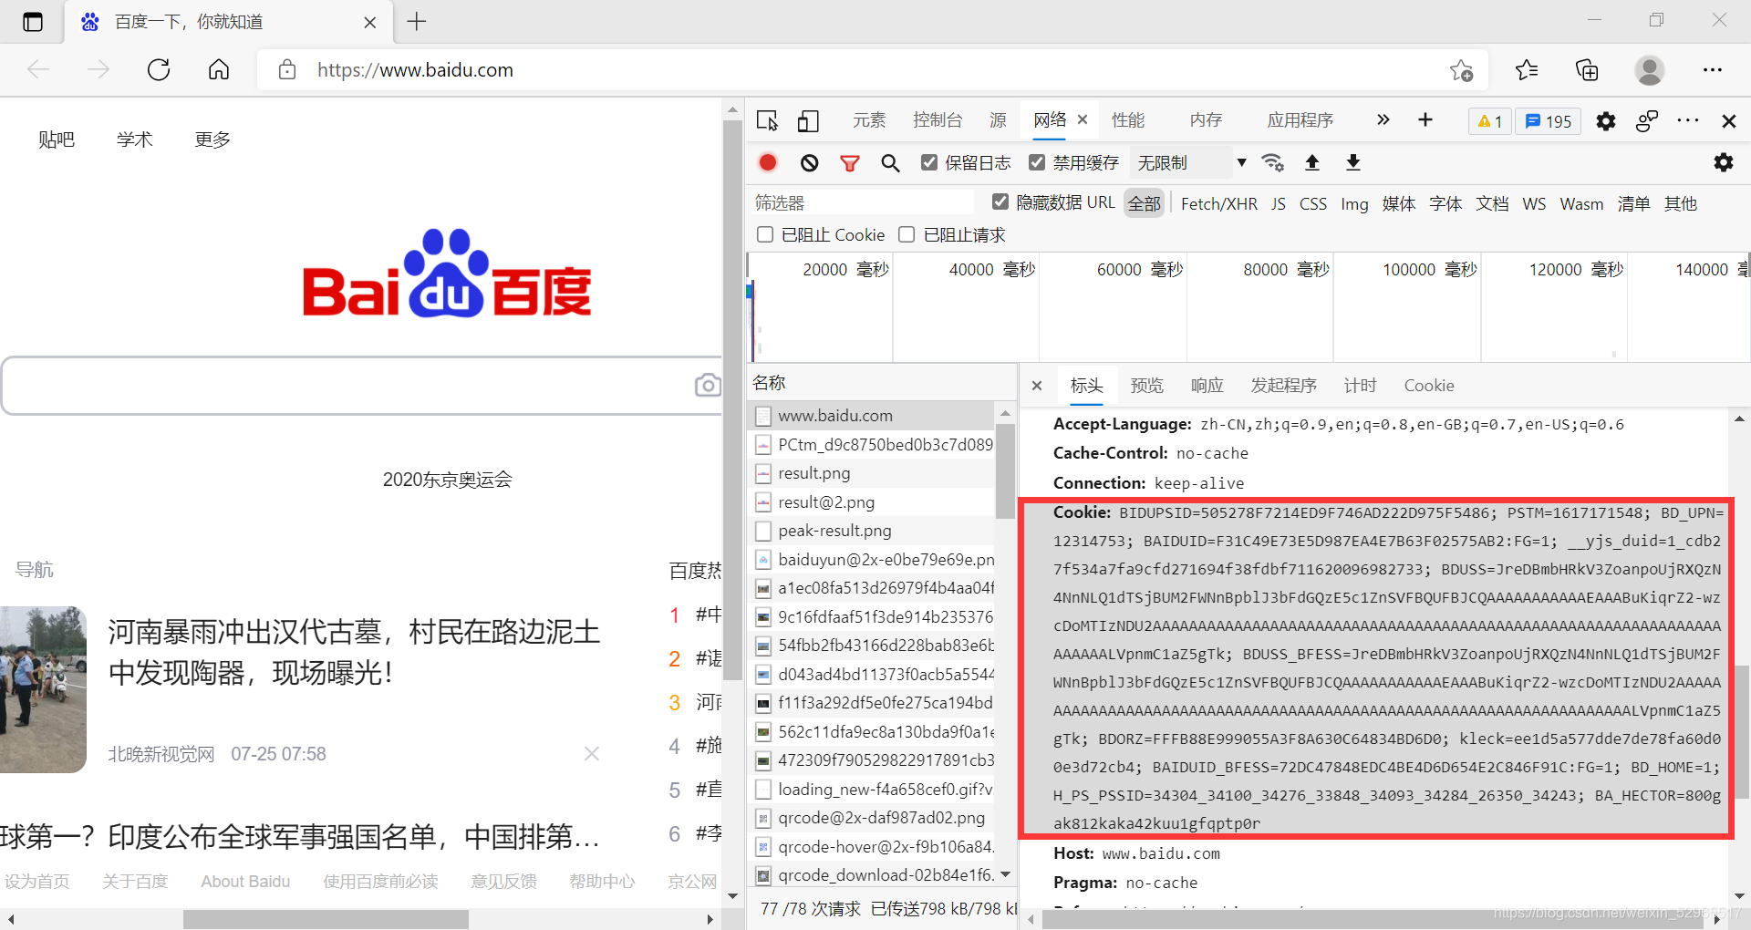Open the 无限制 throttling dropdown
This screenshot has width=1751, height=930.
point(1192,162)
